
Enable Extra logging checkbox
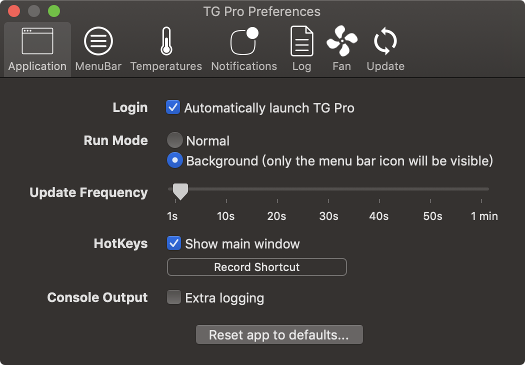(x=174, y=297)
